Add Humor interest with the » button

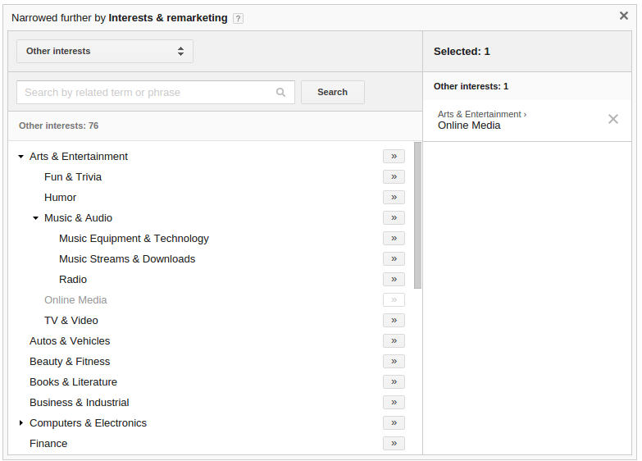(x=394, y=198)
